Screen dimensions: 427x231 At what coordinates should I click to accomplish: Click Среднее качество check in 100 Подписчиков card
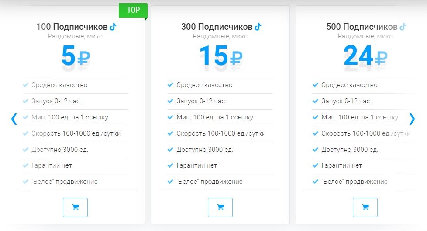click(x=25, y=85)
